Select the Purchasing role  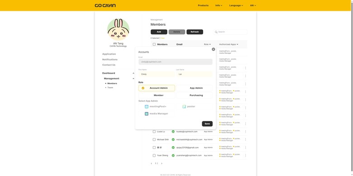[x=194, y=95]
